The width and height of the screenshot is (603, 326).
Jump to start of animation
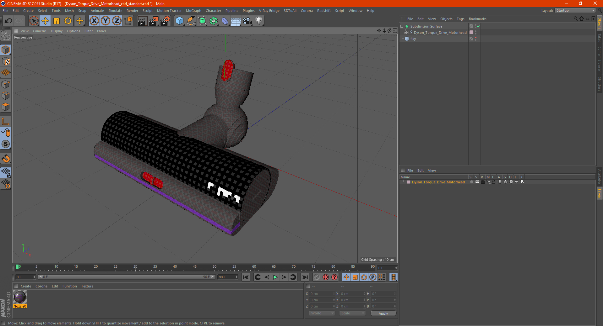coord(246,277)
